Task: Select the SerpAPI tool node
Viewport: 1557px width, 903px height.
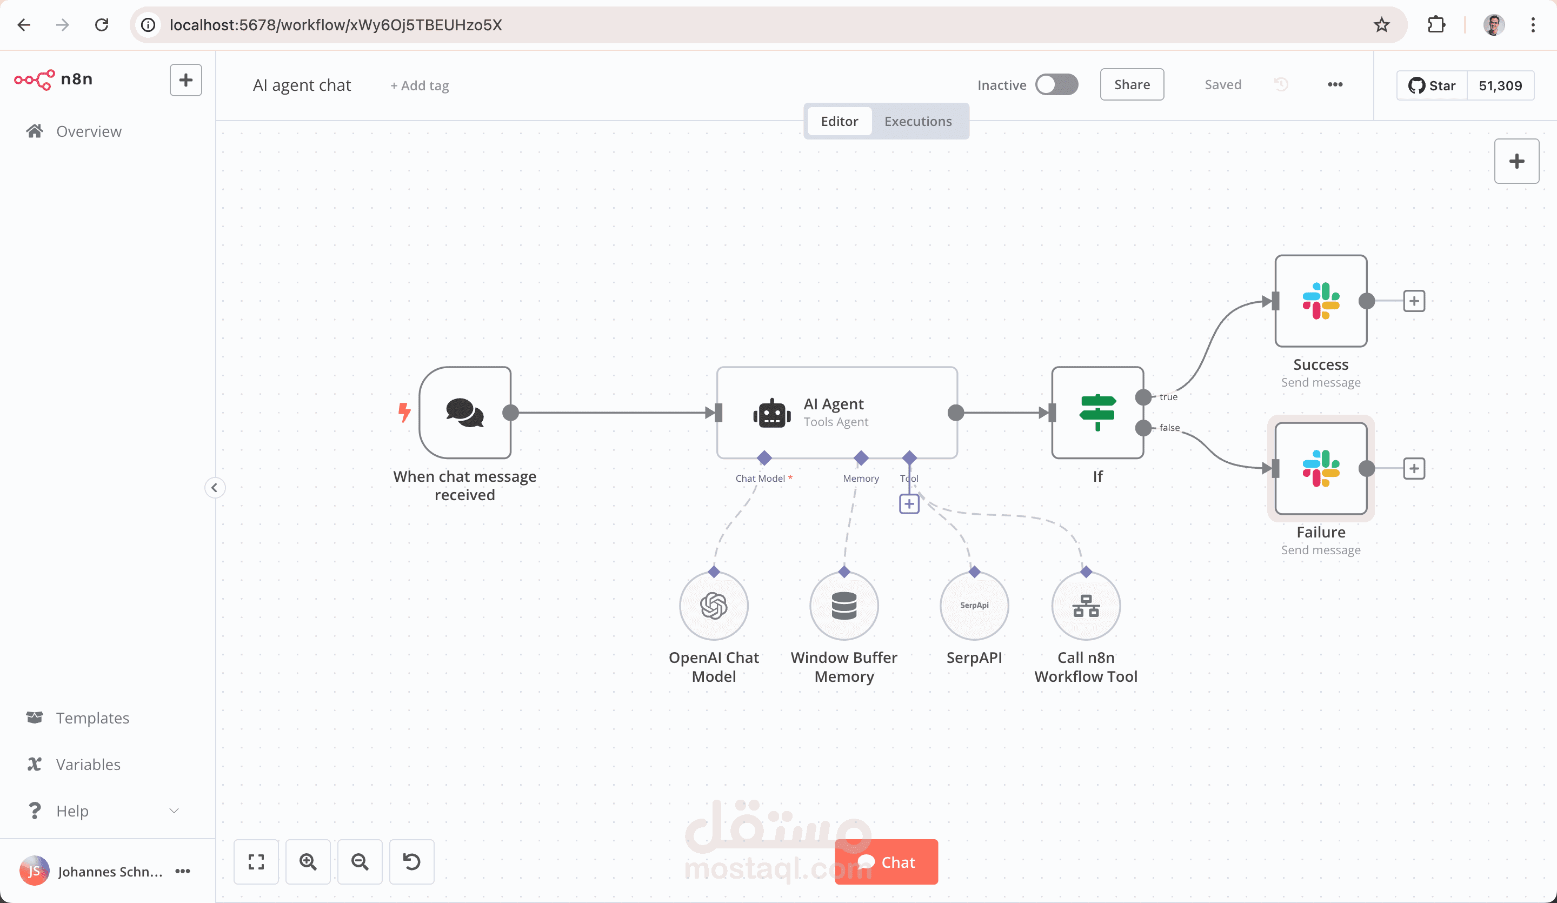Action: pyautogui.click(x=974, y=606)
